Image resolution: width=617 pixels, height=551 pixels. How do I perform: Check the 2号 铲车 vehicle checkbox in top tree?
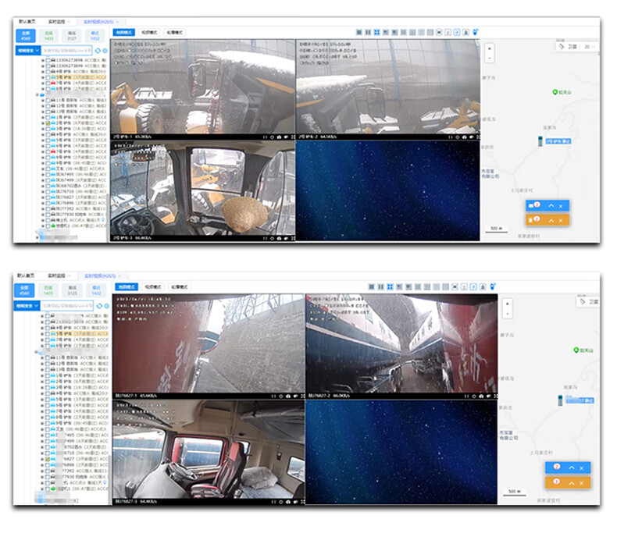coord(48,123)
